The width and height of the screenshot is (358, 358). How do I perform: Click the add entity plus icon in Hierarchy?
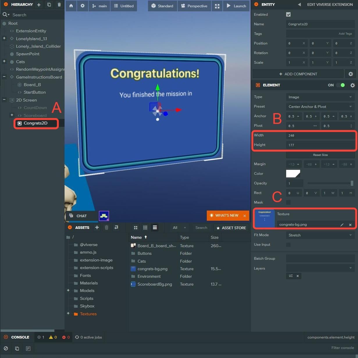(x=39, y=5)
